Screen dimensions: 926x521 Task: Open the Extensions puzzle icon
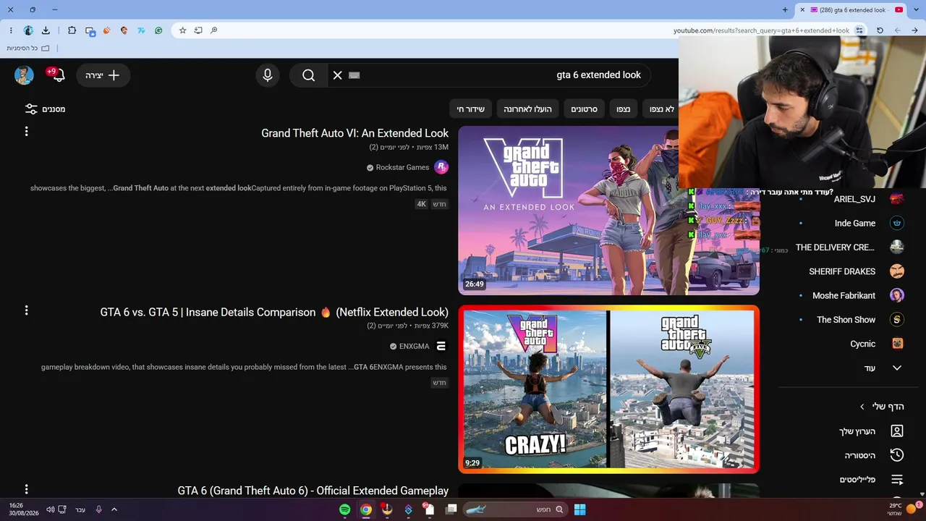pyautogui.click(x=72, y=30)
